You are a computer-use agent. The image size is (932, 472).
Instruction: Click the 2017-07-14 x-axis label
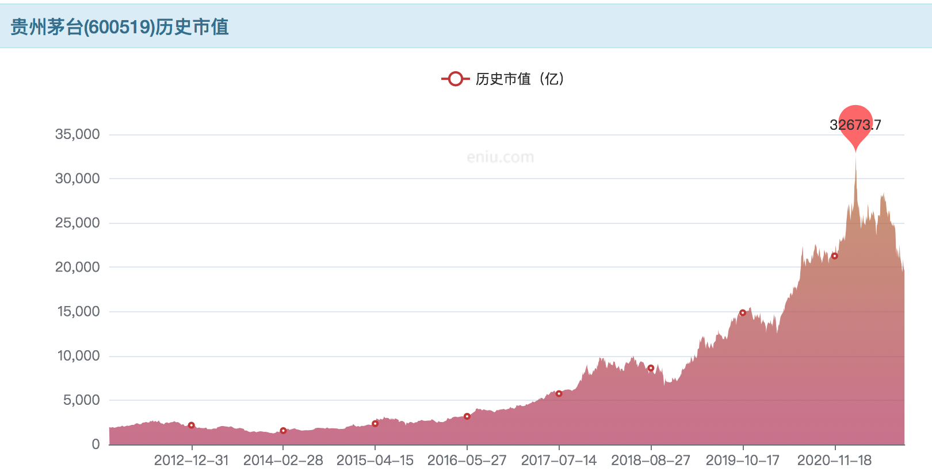[x=559, y=461]
